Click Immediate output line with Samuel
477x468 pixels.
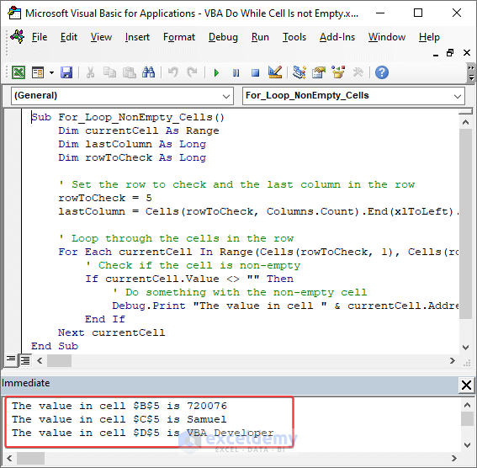(119, 419)
